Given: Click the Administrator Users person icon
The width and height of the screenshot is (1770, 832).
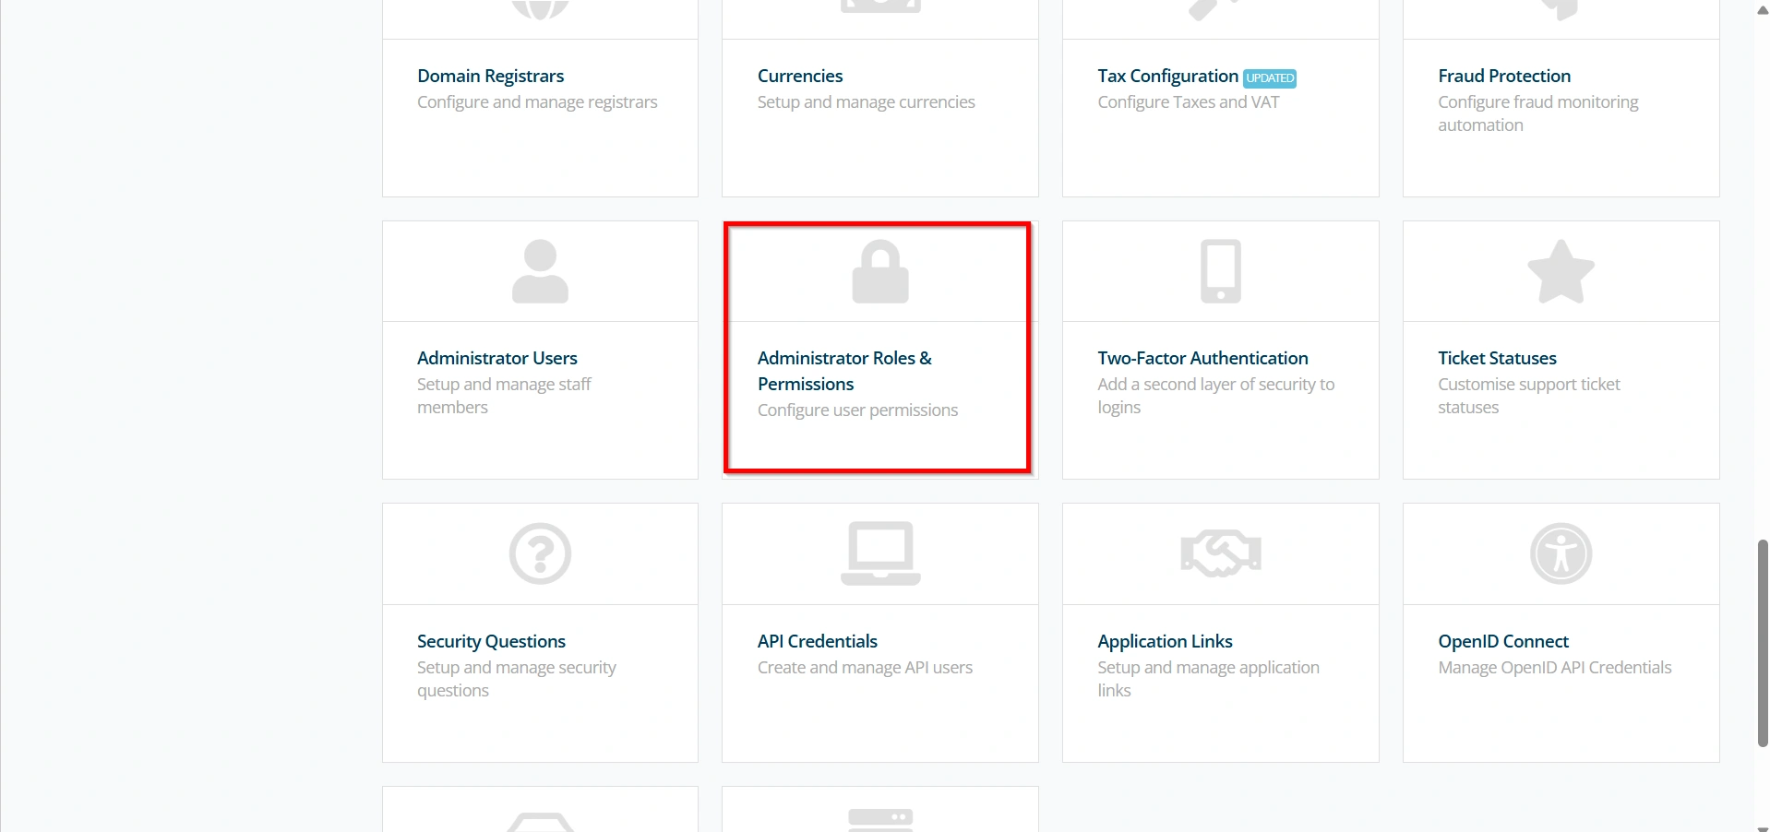Looking at the screenshot, I should click(540, 271).
